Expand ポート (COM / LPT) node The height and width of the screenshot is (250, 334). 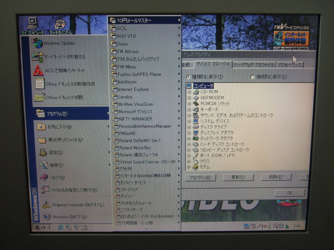tap(189, 156)
